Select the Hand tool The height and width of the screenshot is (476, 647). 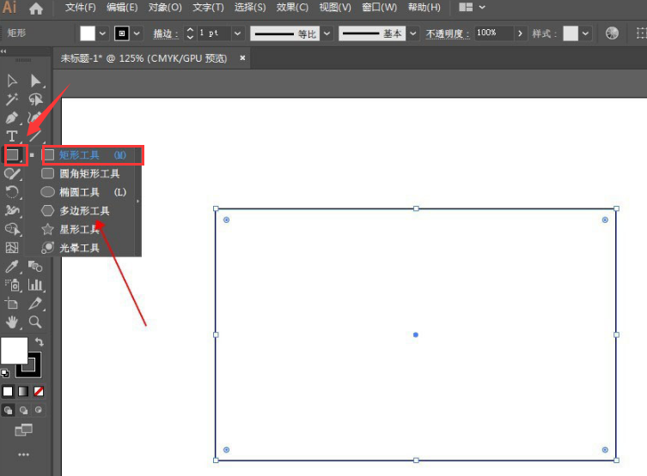(x=12, y=322)
